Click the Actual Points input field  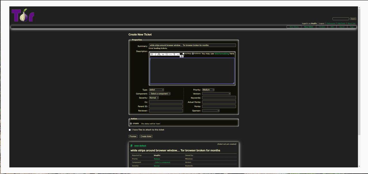(x=219, y=102)
